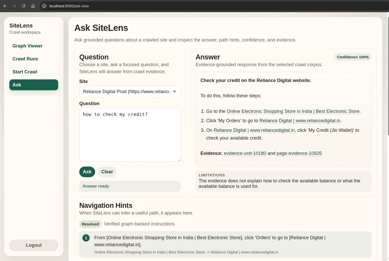Click the Confidence 100% badge
The height and width of the screenshot is (261, 389).
tap(353, 57)
